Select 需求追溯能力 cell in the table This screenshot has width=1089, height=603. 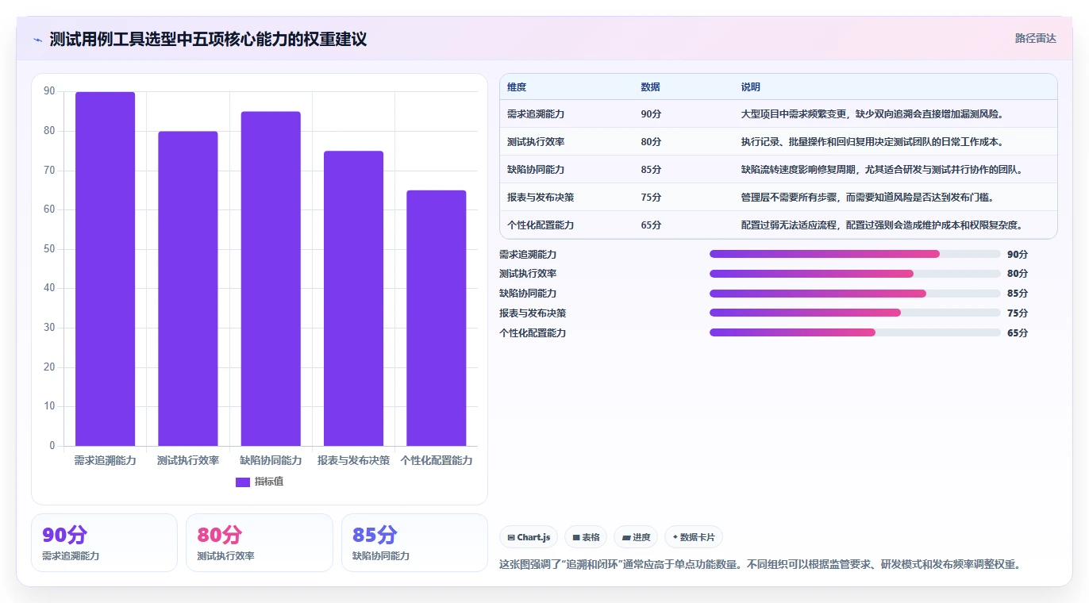click(536, 114)
